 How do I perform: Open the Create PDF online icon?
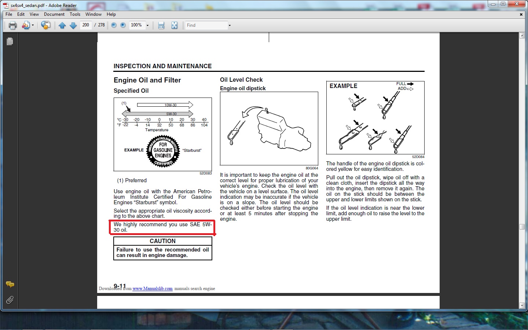[x=26, y=25]
